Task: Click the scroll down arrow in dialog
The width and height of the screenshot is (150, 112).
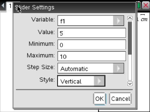Action: pos(130,84)
